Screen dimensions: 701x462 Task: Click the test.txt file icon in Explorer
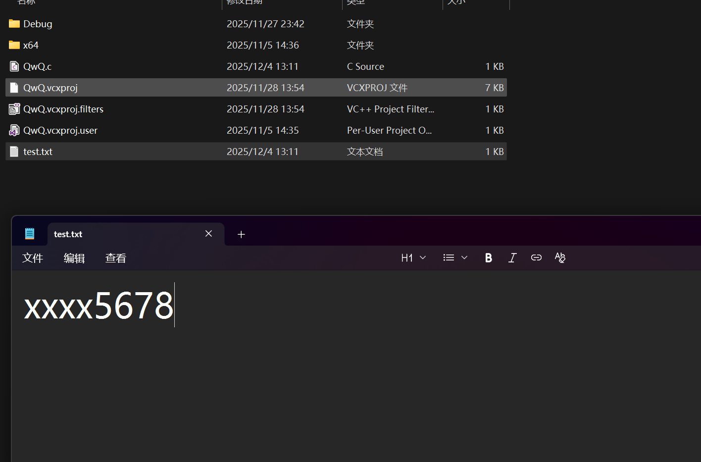click(14, 152)
